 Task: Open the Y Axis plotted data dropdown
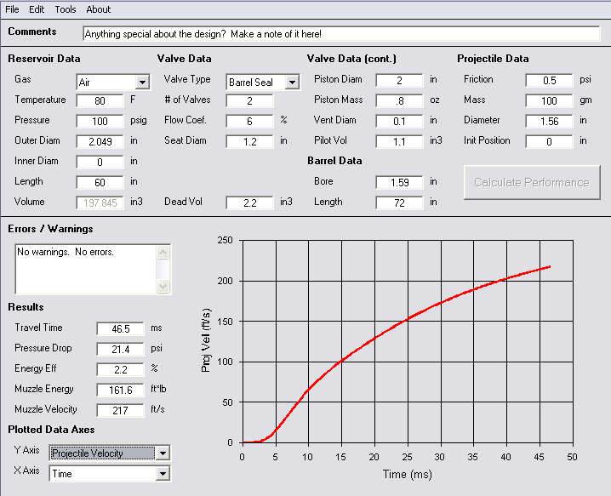click(163, 453)
